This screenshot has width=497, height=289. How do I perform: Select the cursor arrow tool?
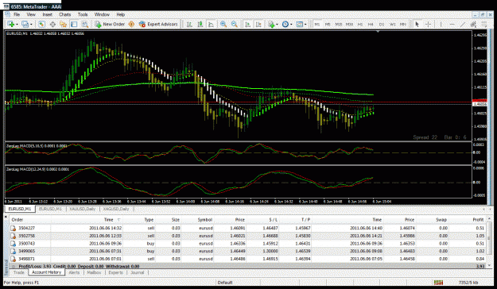[417, 24]
